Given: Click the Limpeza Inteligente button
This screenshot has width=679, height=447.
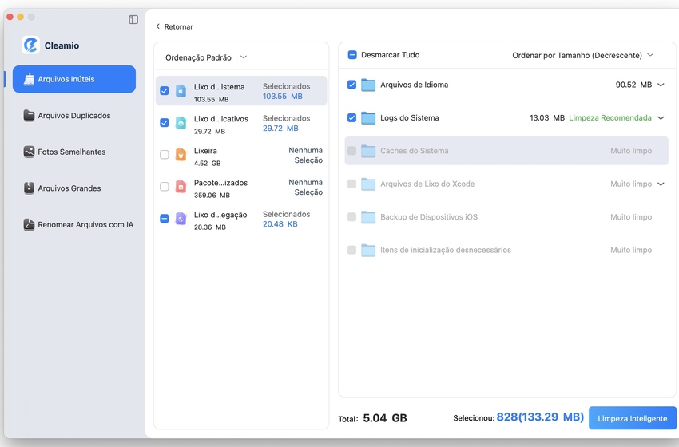Looking at the screenshot, I should (632, 418).
